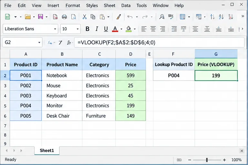The width and height of the screenshot is (248, 165).
Task: Create a new spreadsheet document
Action: [x=7, y=16]
